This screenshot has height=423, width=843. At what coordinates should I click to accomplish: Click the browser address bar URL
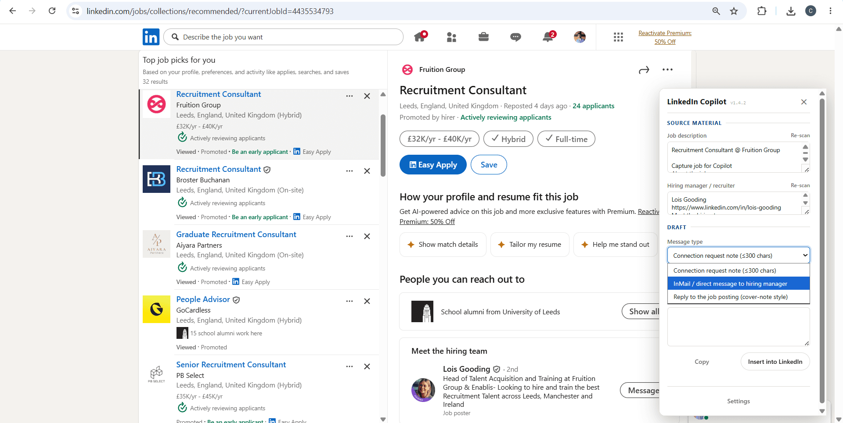[x=210, y=11]
